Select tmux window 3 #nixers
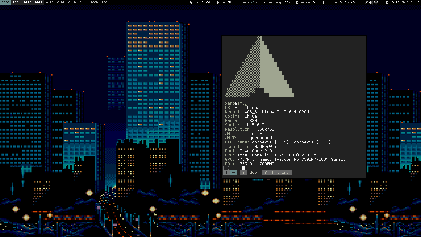Viewport: 421px width, 237px height. 277,173
